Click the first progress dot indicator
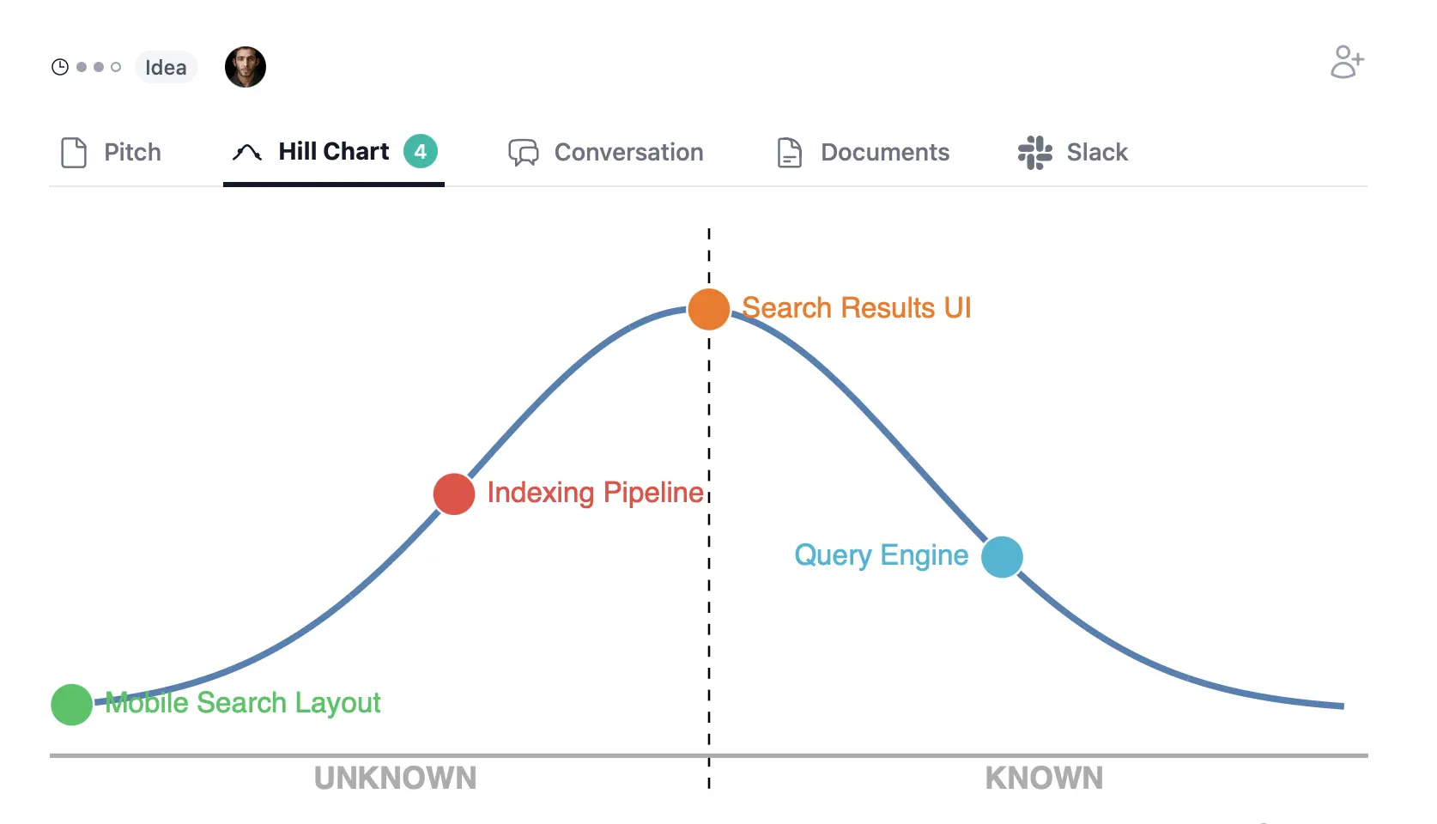The image size is (1437, 824). coord(81,66)
